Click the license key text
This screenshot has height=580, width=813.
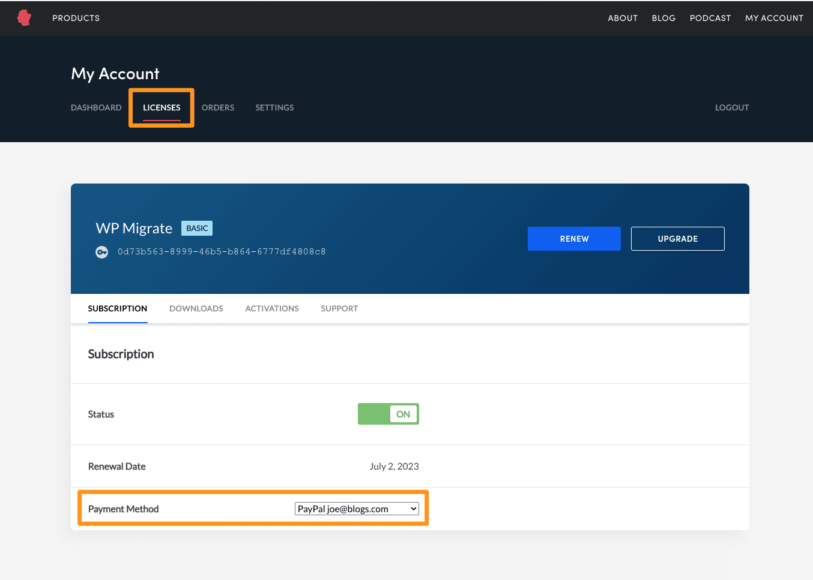pyautogui.click(x=222, y=252)
